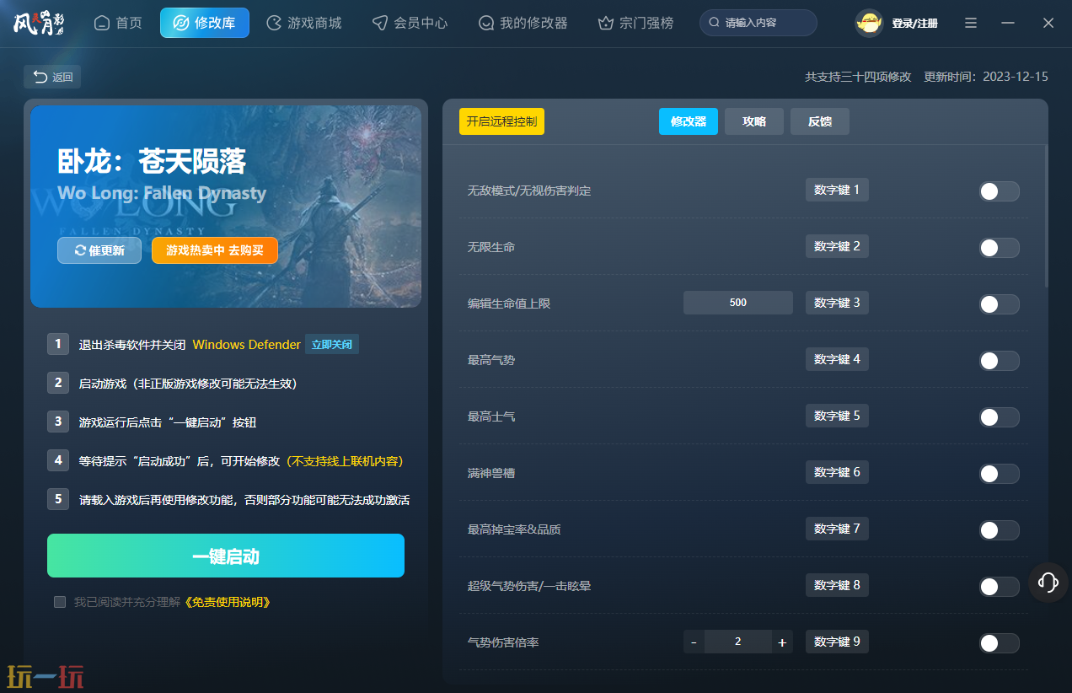Click hotkey 数字键 1 button

(837, 190)
